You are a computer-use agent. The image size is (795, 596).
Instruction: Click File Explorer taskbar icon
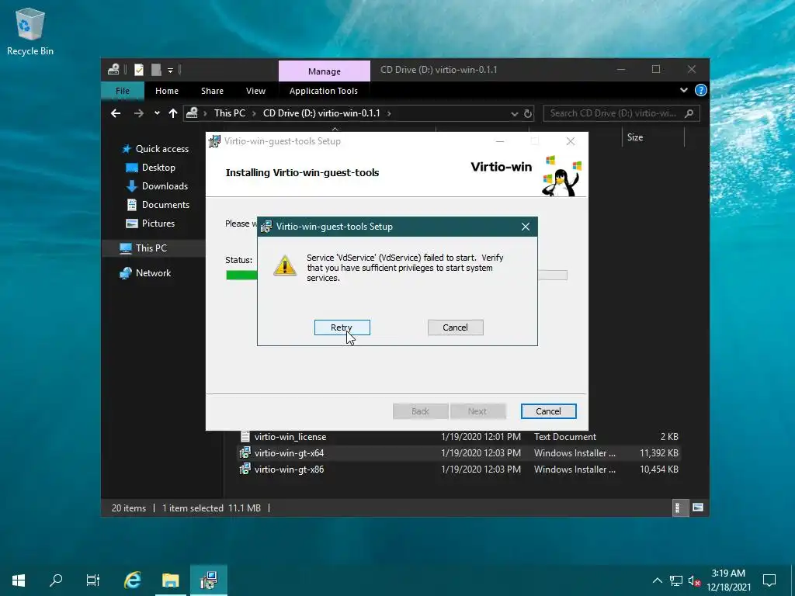coord(170,580)
